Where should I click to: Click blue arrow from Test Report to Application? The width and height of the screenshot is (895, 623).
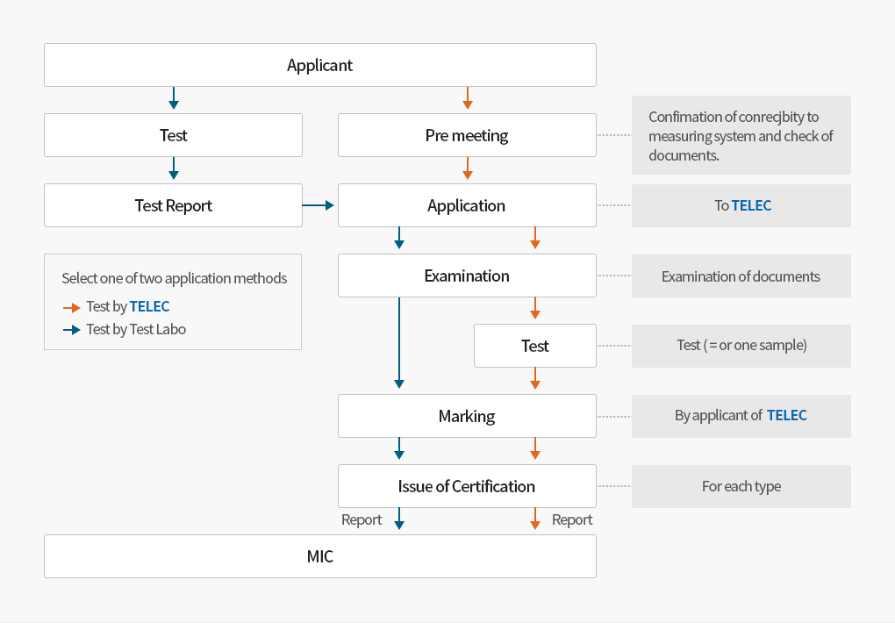click(319, 205)
